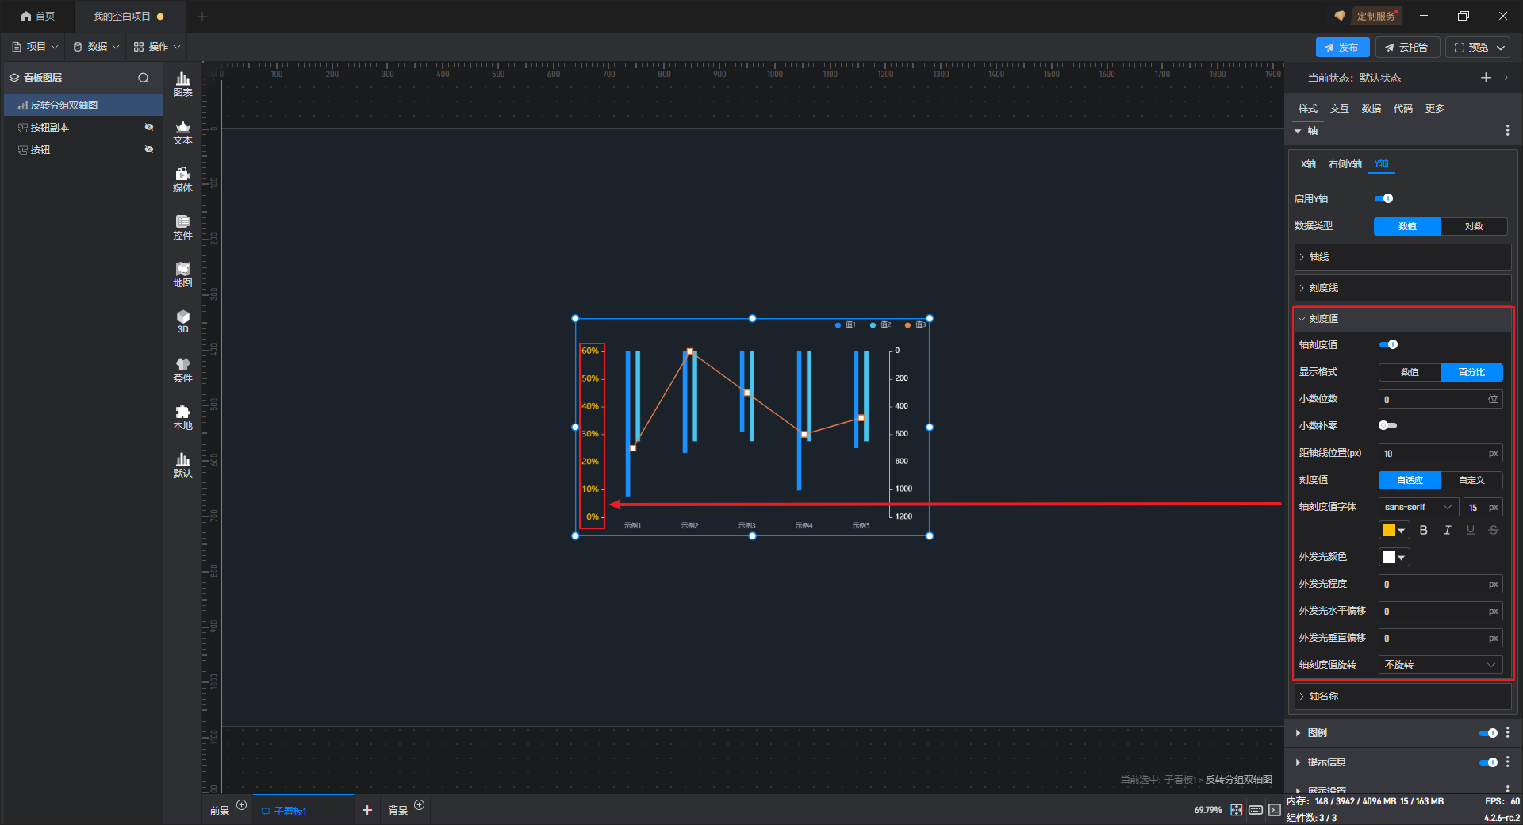Open the yellow font color swatch

point(1394,530)
